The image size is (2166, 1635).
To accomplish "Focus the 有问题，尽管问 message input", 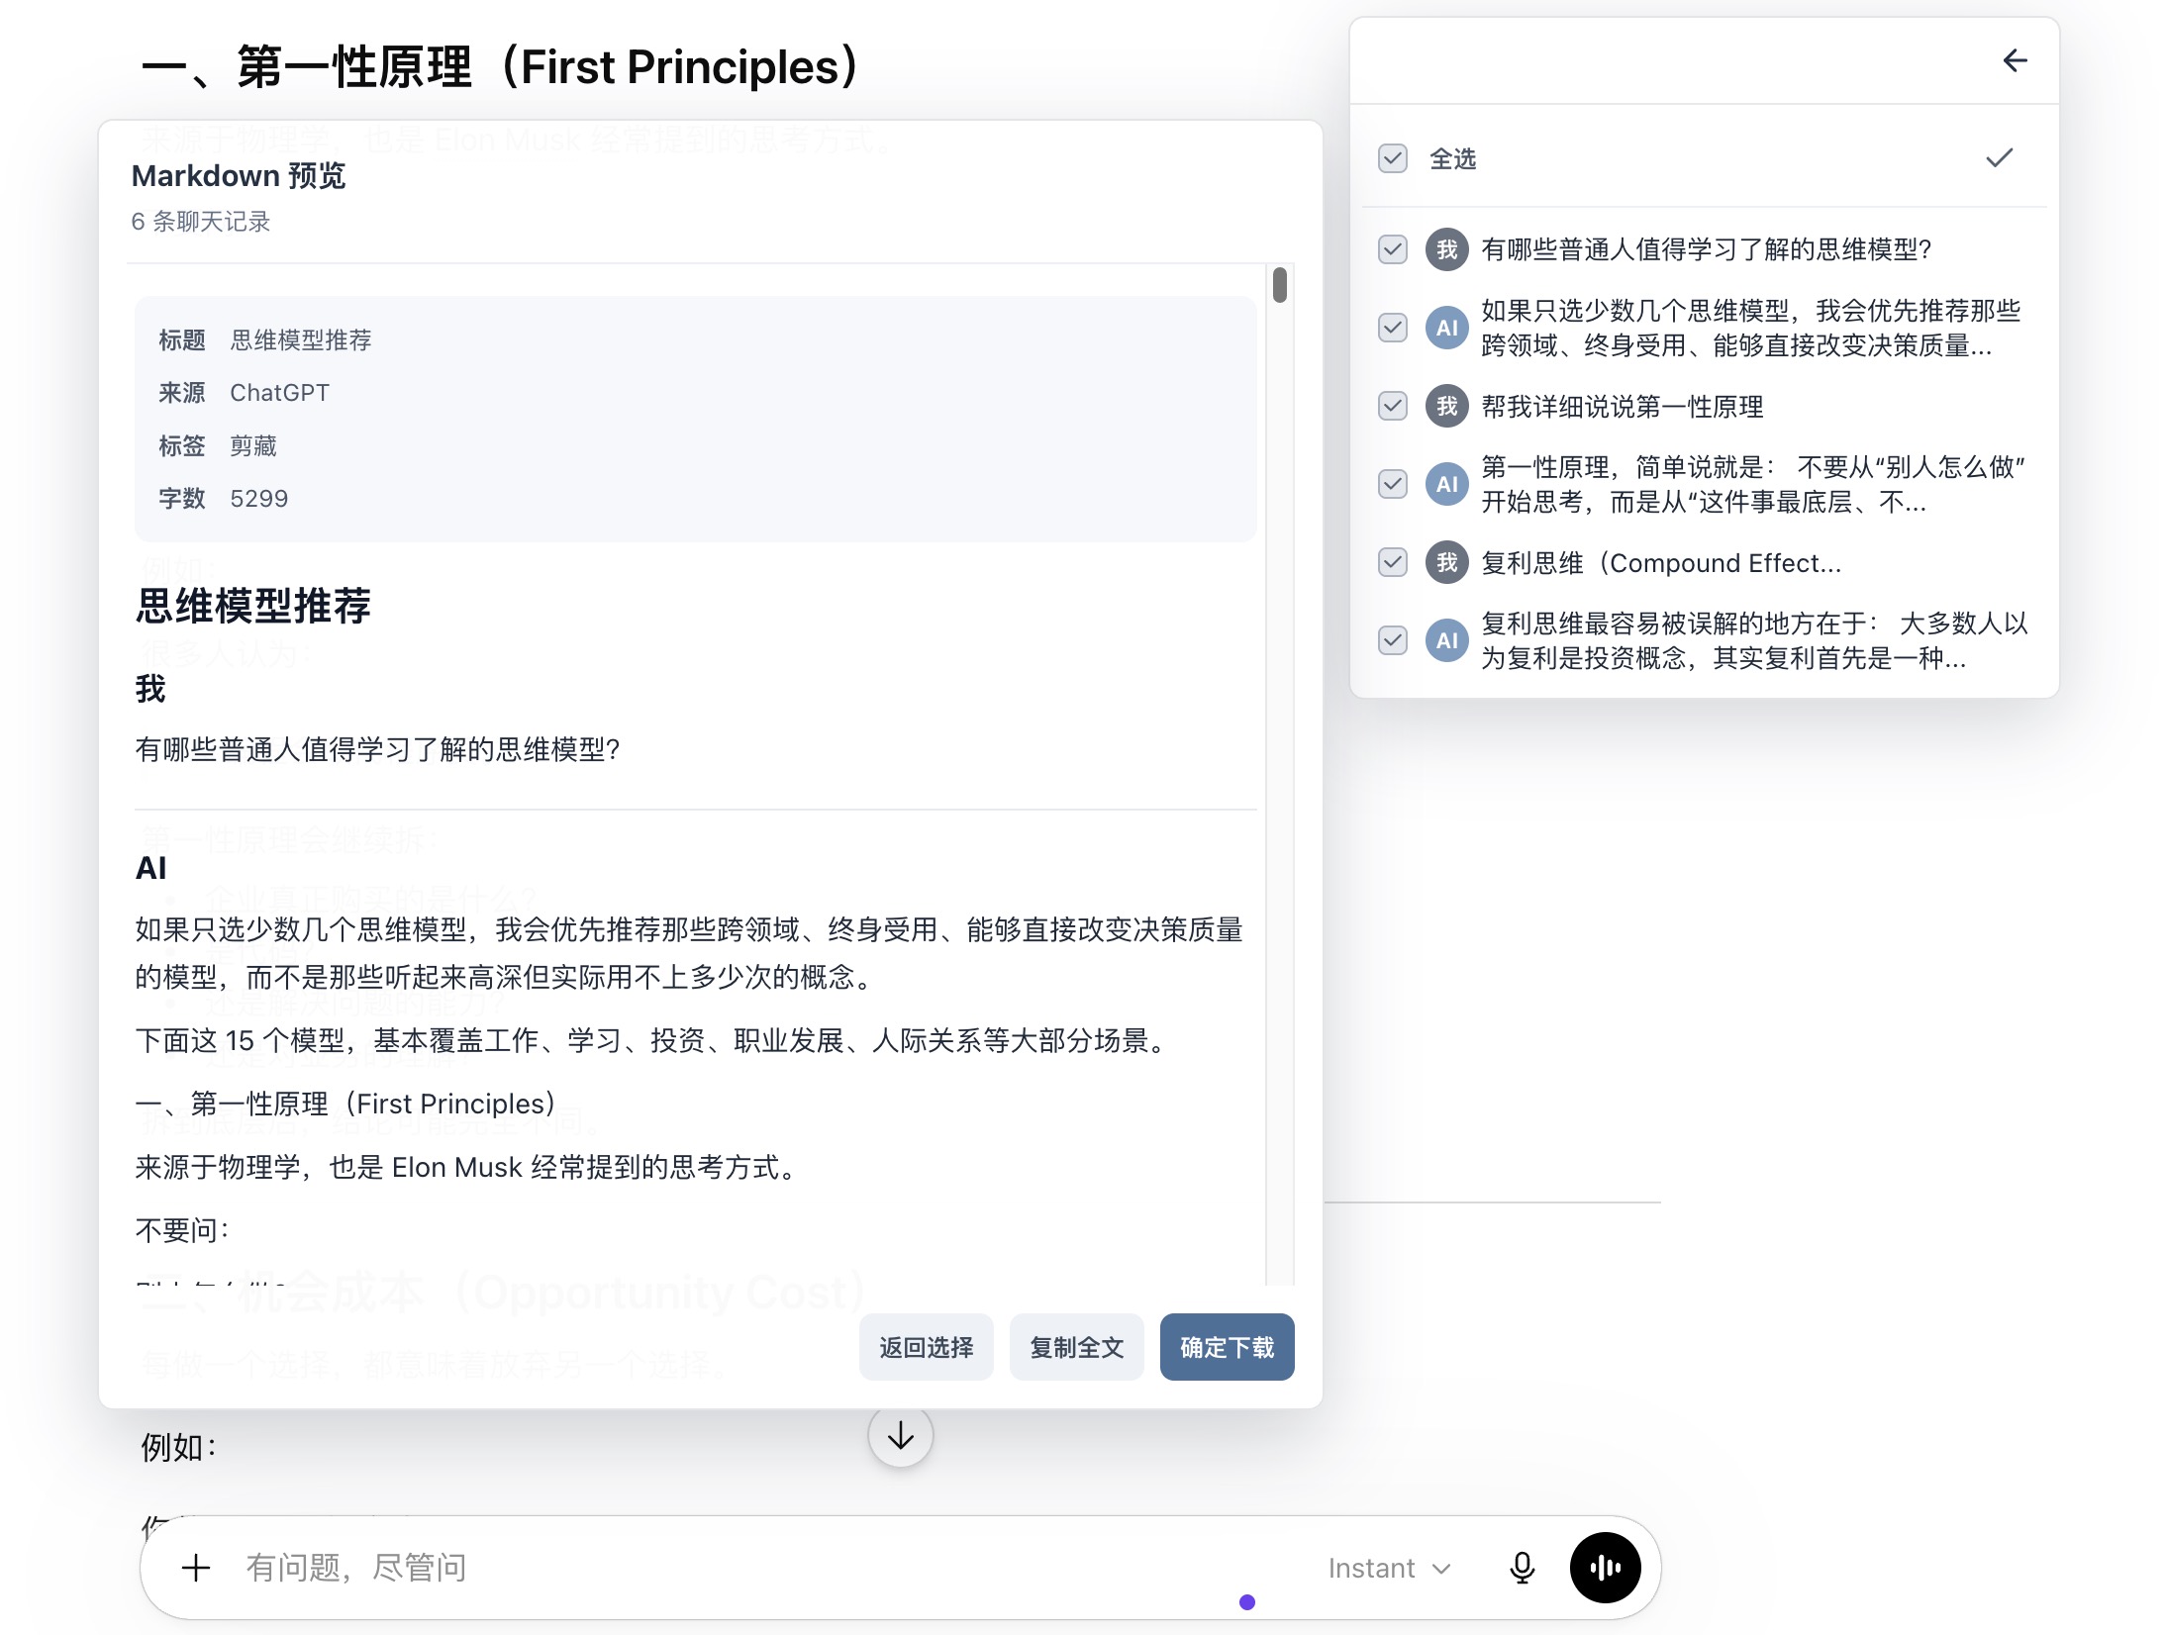I will pyautogui.click(x=772, y=1567).
